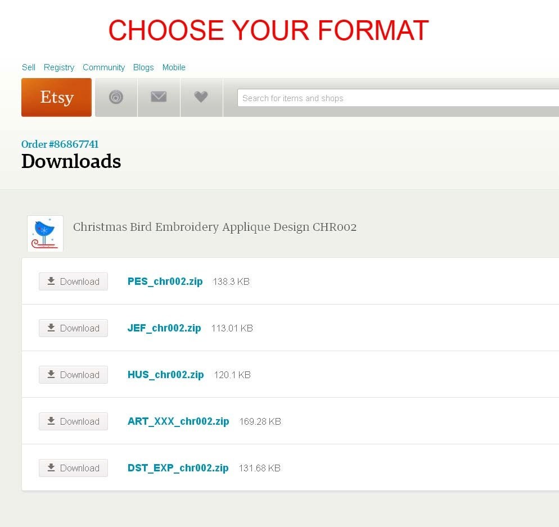Click the HUS_chr002.zip file name
The height and width of the screenshot is (527, 559).
click(x=165, y=375)
